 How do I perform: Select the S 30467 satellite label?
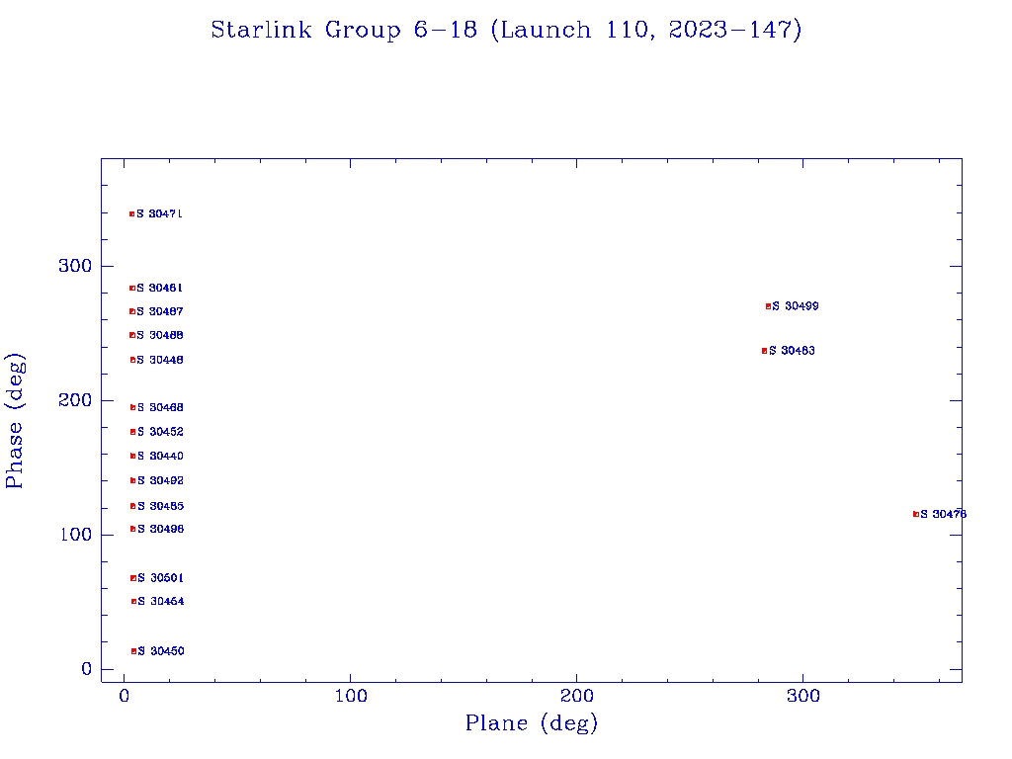click(159, 311)
